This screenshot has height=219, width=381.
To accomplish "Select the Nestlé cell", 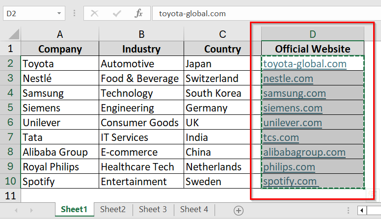I will tap(60, 78).
